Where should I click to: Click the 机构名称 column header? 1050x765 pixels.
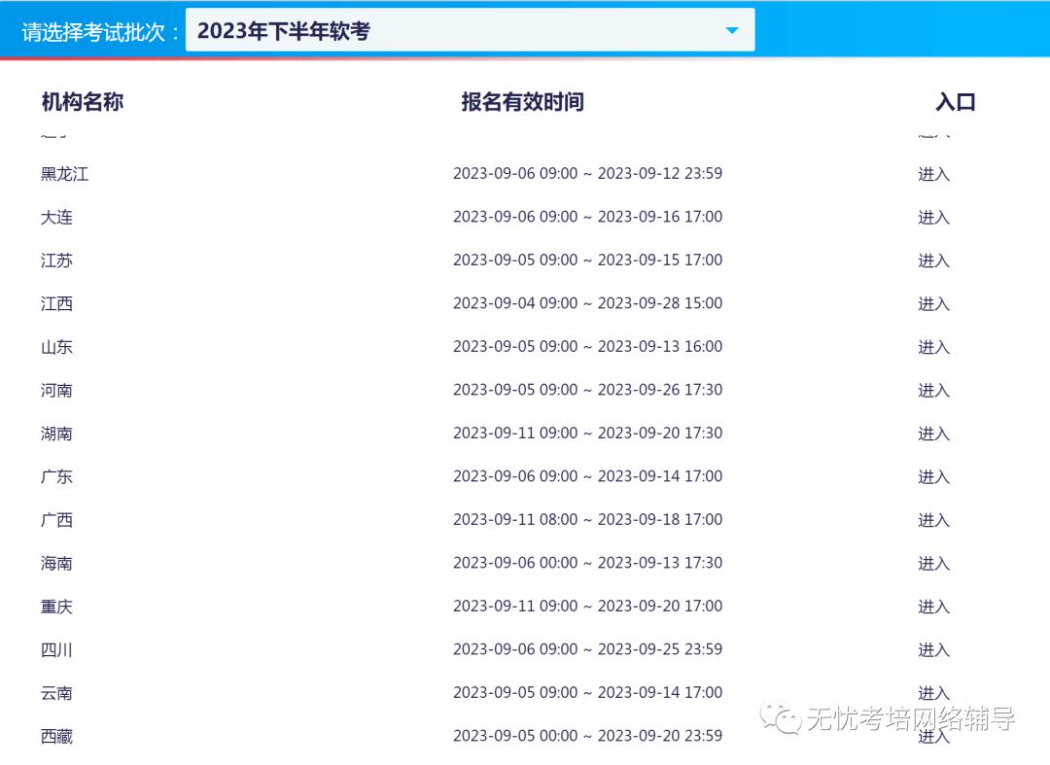(x=82, y=101)
